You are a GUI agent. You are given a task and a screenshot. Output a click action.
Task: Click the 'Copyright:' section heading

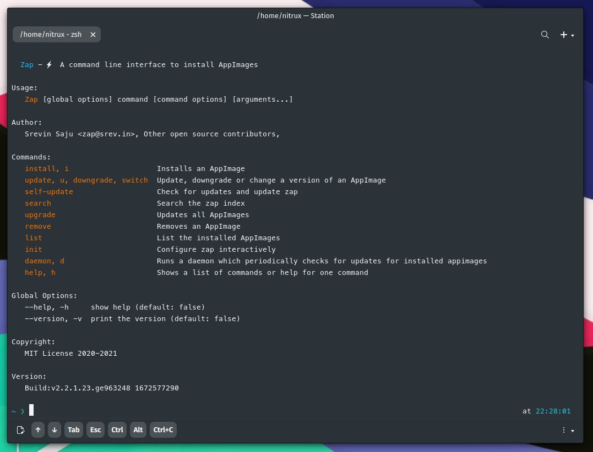click(33, 341)
